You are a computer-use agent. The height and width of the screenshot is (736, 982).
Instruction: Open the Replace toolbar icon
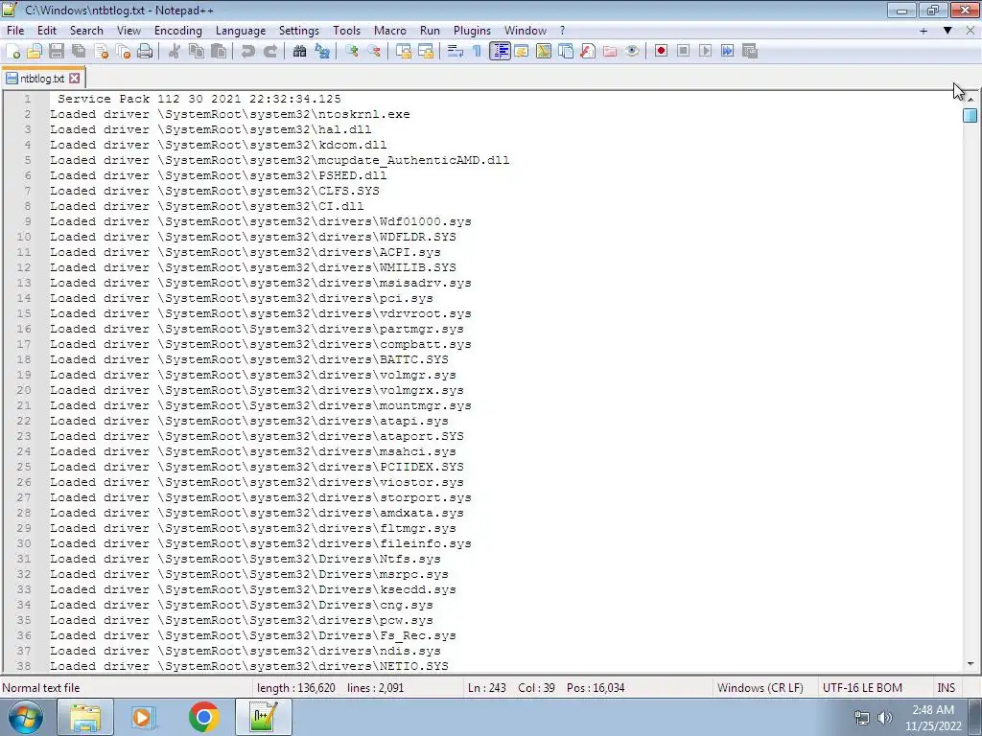[x=322, y=52]
